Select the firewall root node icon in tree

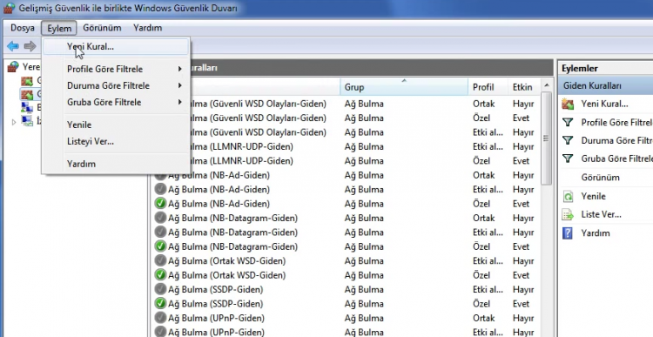click(x=14, y=67)
